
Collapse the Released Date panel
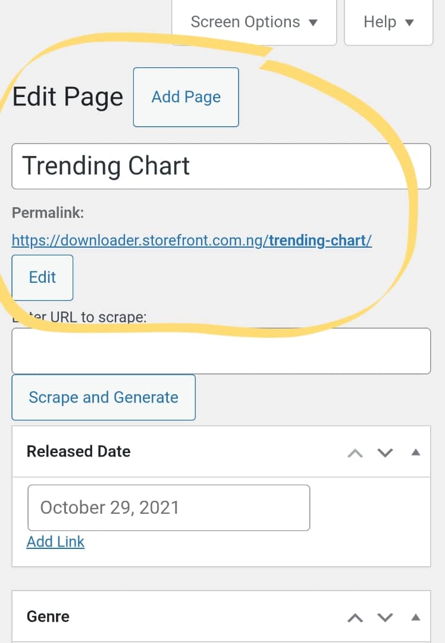[x=416, y=452]
